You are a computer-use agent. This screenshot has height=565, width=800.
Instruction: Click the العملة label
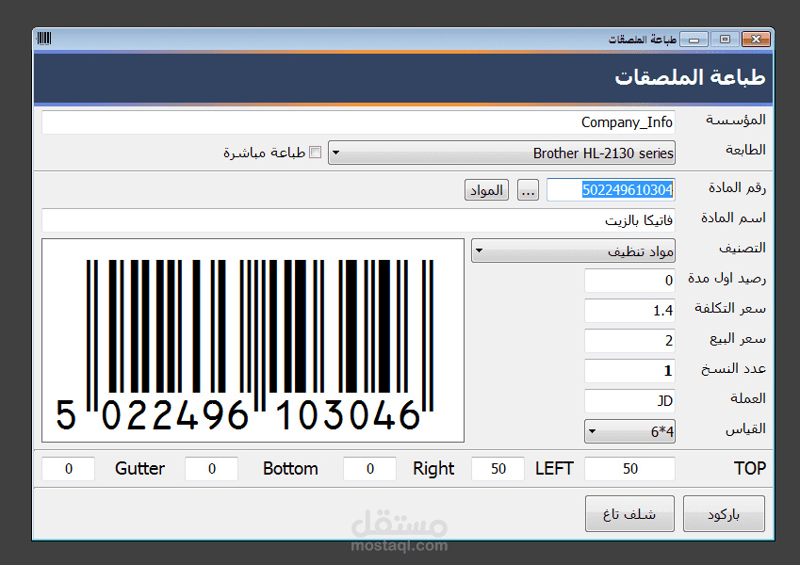click(748, 398)
